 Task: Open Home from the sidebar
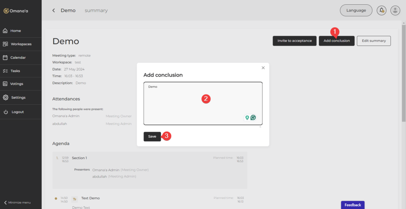15,31
